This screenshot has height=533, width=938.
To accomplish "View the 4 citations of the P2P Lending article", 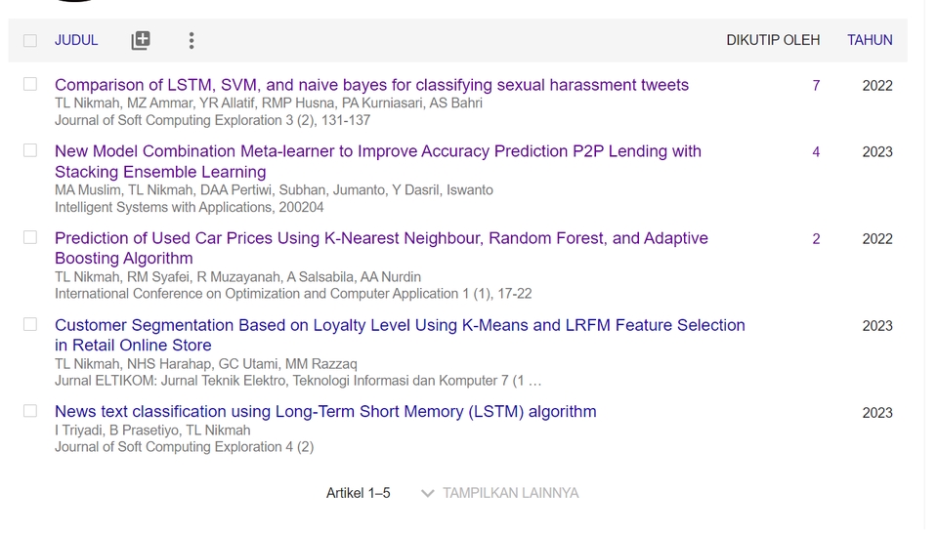I will 816,151.
